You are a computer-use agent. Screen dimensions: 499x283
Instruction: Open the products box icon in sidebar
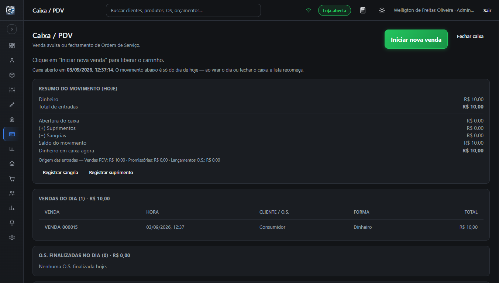click(x=12, y=75)
